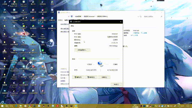Open the photo folder on the desktop
192x108 pixels.
coord(5,43)
